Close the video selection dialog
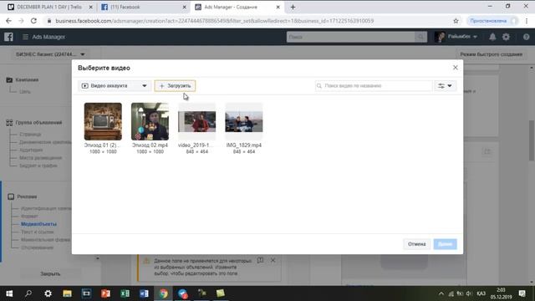Screen dimensions: 535x301 [455, 68]
